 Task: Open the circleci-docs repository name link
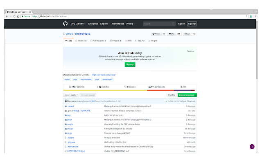pyautogui.click(x=83, y=33)
